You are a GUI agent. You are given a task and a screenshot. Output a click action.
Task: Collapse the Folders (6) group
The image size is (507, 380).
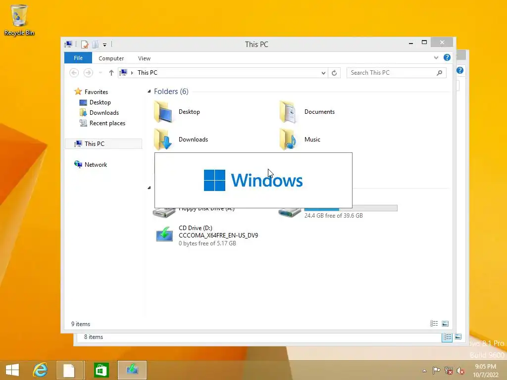coord(149,92)
